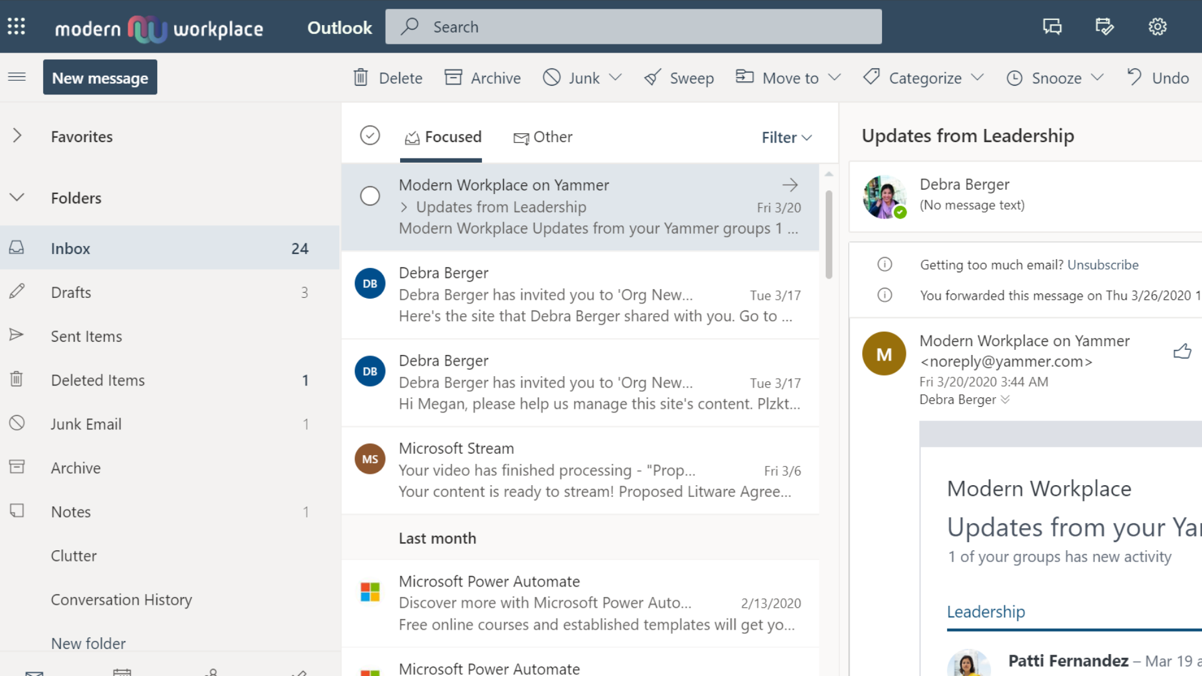Sweep messages from this sender
The width and height of the screenshot is (1202, 676).
679,78
